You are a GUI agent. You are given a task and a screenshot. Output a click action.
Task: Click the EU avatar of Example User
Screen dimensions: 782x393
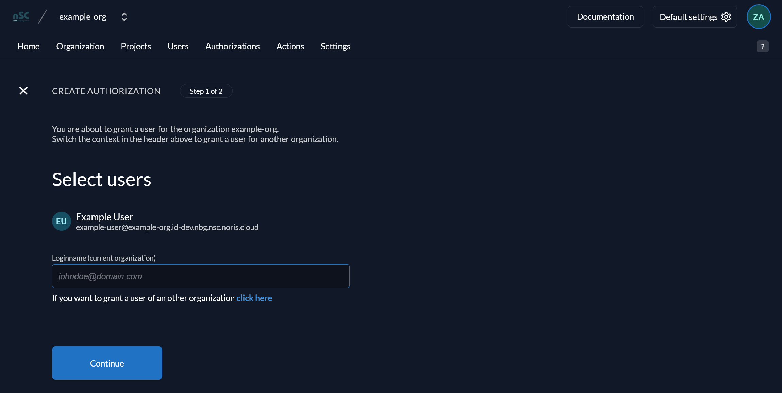[x=62, y=221]
